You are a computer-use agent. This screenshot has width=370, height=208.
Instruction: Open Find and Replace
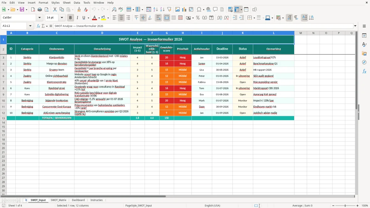tap(114, 10)
